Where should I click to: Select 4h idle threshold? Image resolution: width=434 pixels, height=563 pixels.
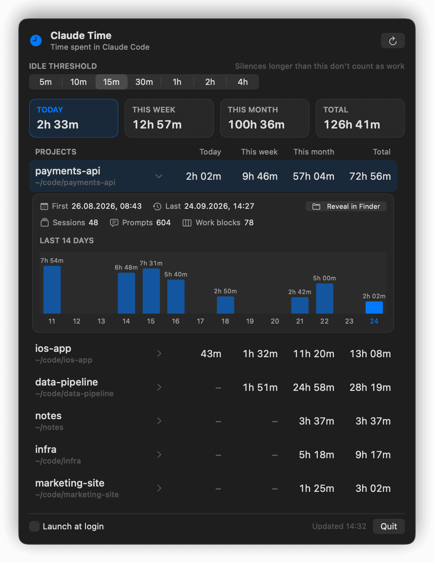(243, 82)
